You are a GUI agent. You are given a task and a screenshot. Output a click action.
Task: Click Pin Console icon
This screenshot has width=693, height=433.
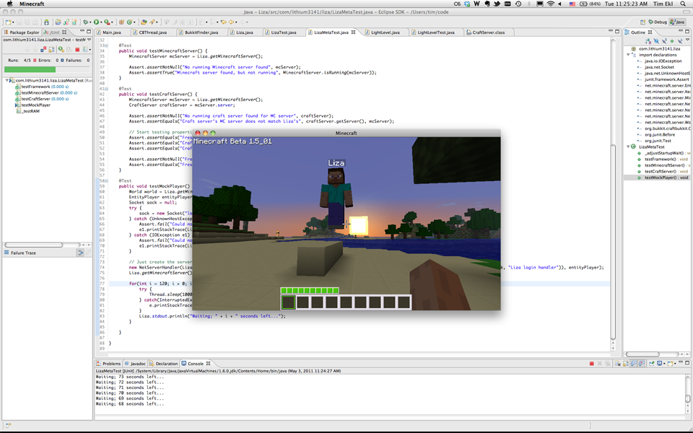(x=652, y=364)
